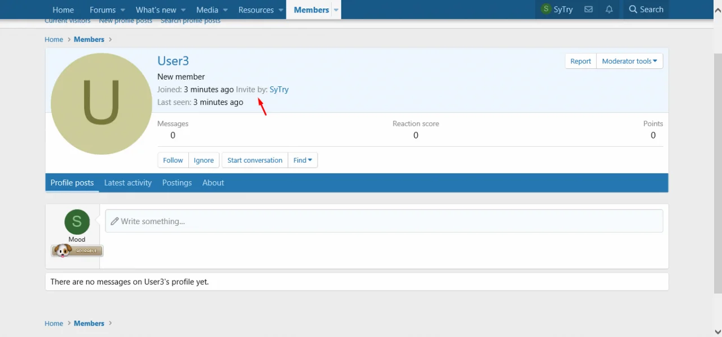Open inviter SyTry's profile link

point(279,90)
